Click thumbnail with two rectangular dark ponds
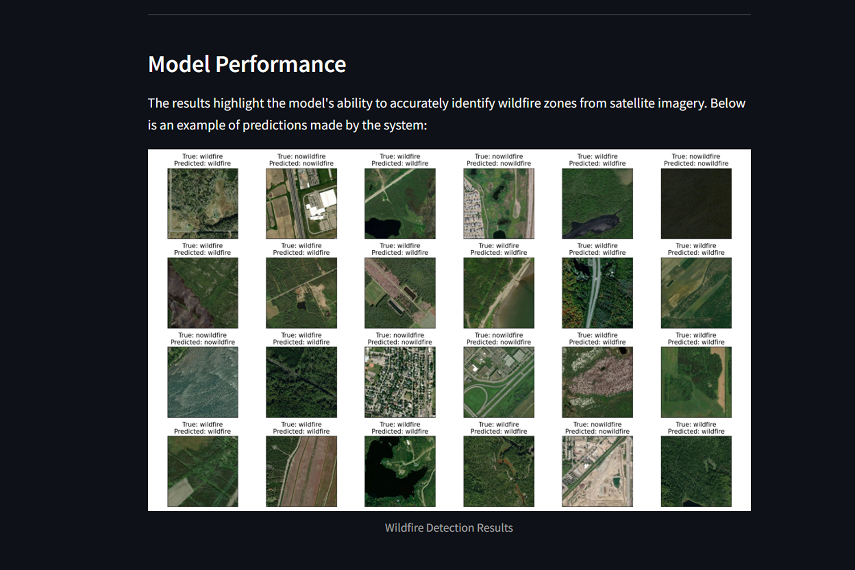 click(x=400, y=293)
